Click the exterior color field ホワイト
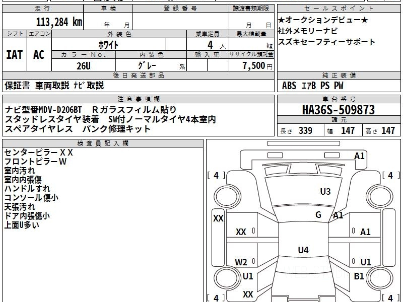This screenshot has height=302, width=403. [x=108, y=44]
